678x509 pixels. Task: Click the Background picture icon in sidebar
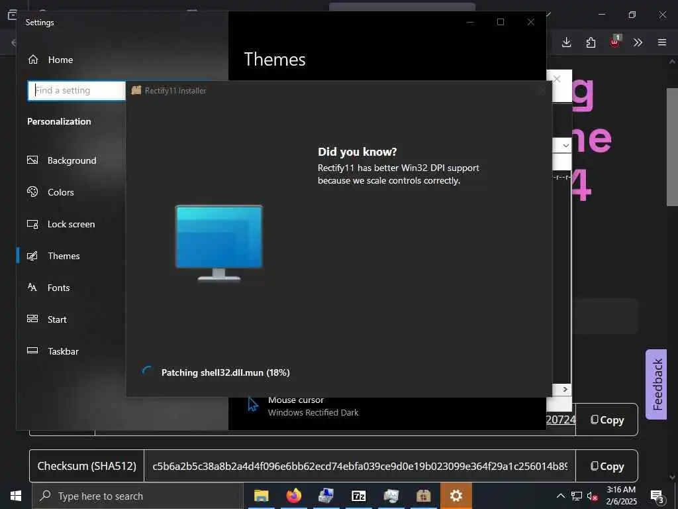tap(32, 160)
